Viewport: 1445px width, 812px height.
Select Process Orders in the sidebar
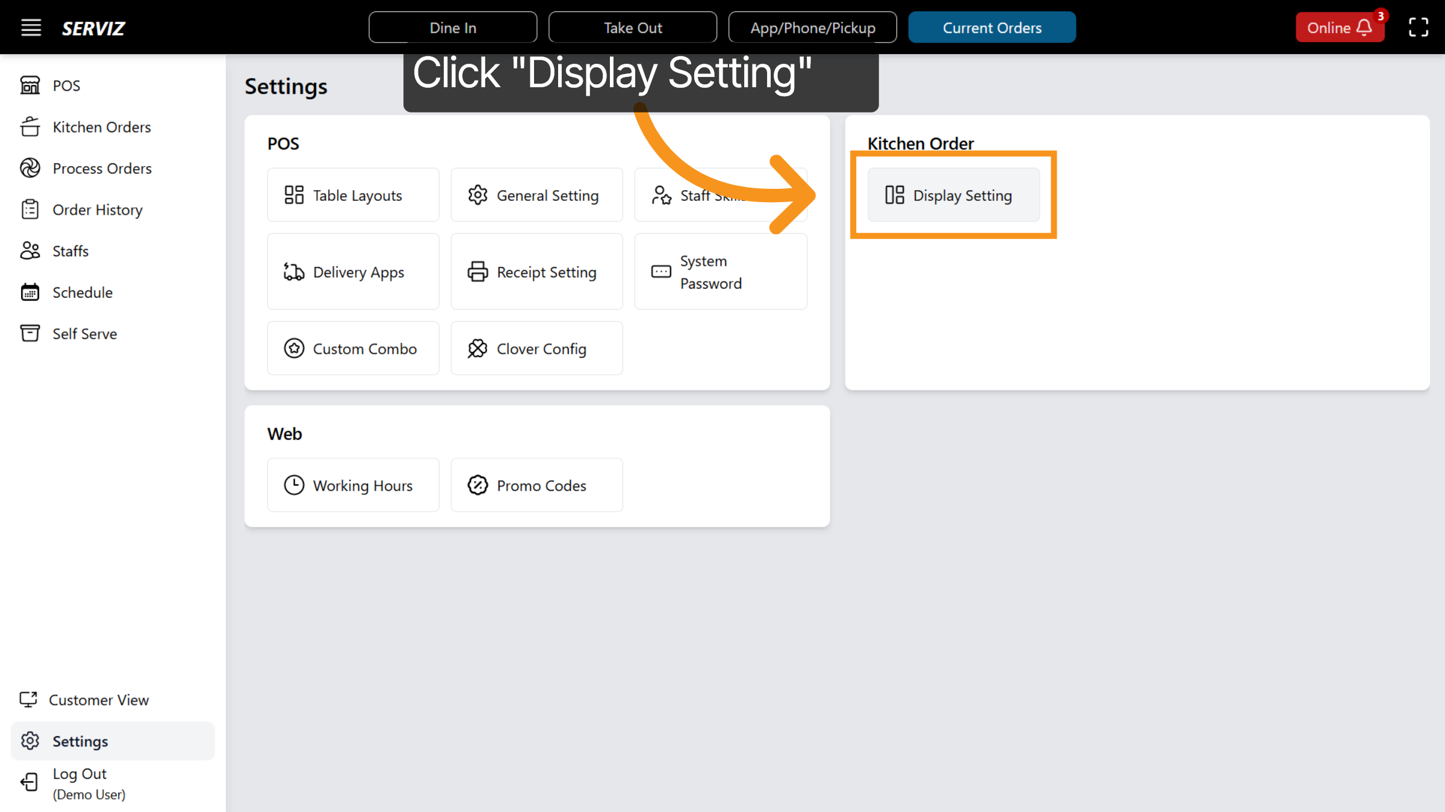pos(102,168)
